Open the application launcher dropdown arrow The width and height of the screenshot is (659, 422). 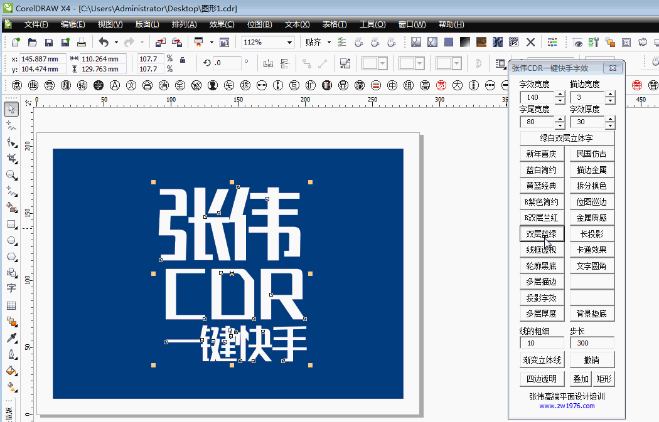tap(212, 43)
